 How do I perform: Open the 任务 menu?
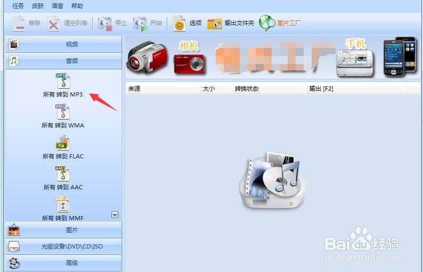tap(18, 6)
